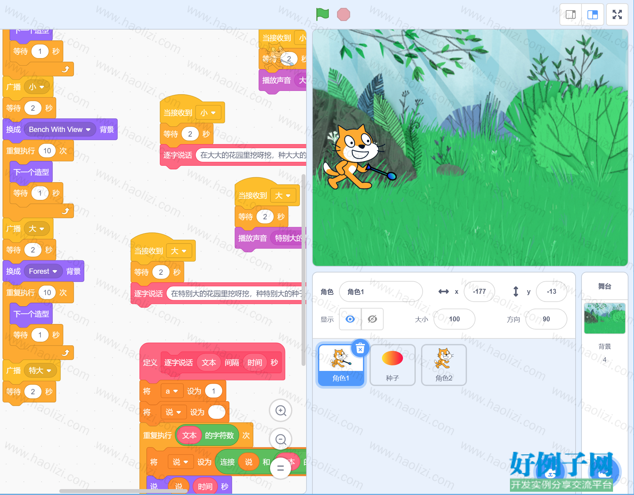Open the Bench With View backdrop dropdown
634x495 pixels.
pyautogui.click(x=59, y=130)
